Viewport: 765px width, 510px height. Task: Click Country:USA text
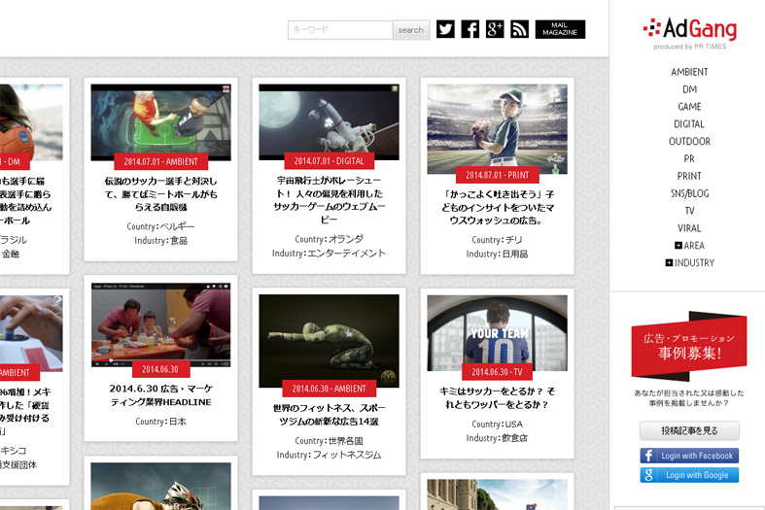click(497, 425)
